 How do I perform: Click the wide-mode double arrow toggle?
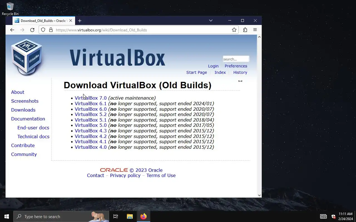click(240, 81)
